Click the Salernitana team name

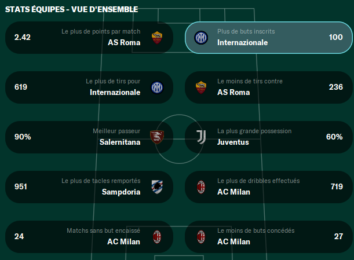tap(120, 142)
